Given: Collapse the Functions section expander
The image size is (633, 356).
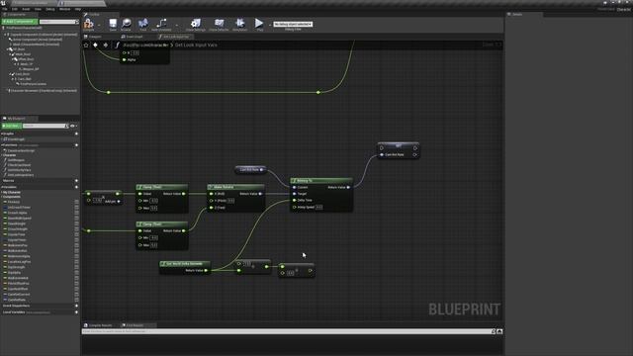Looking at the screenshot, I should click(2, 145).
